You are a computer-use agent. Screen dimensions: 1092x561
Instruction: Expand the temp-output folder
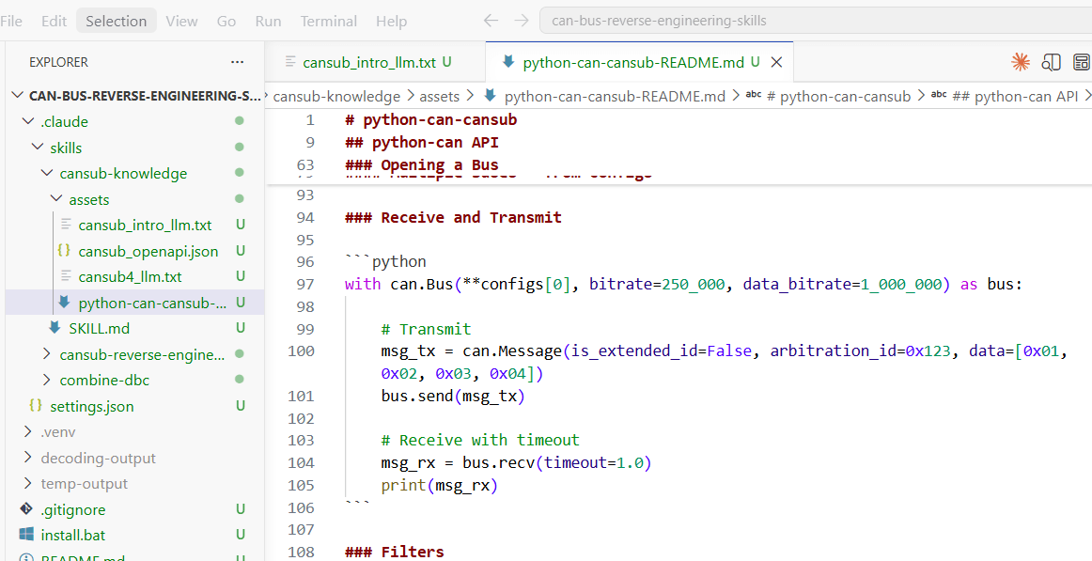coord(28,483)
